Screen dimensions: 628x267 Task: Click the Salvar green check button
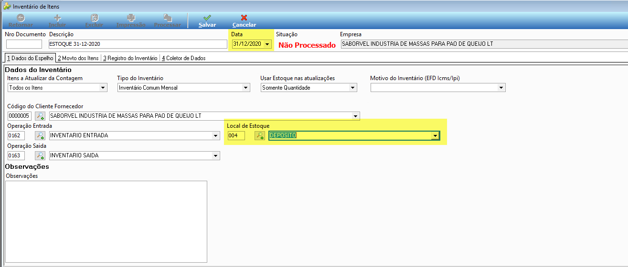(207, 21)
